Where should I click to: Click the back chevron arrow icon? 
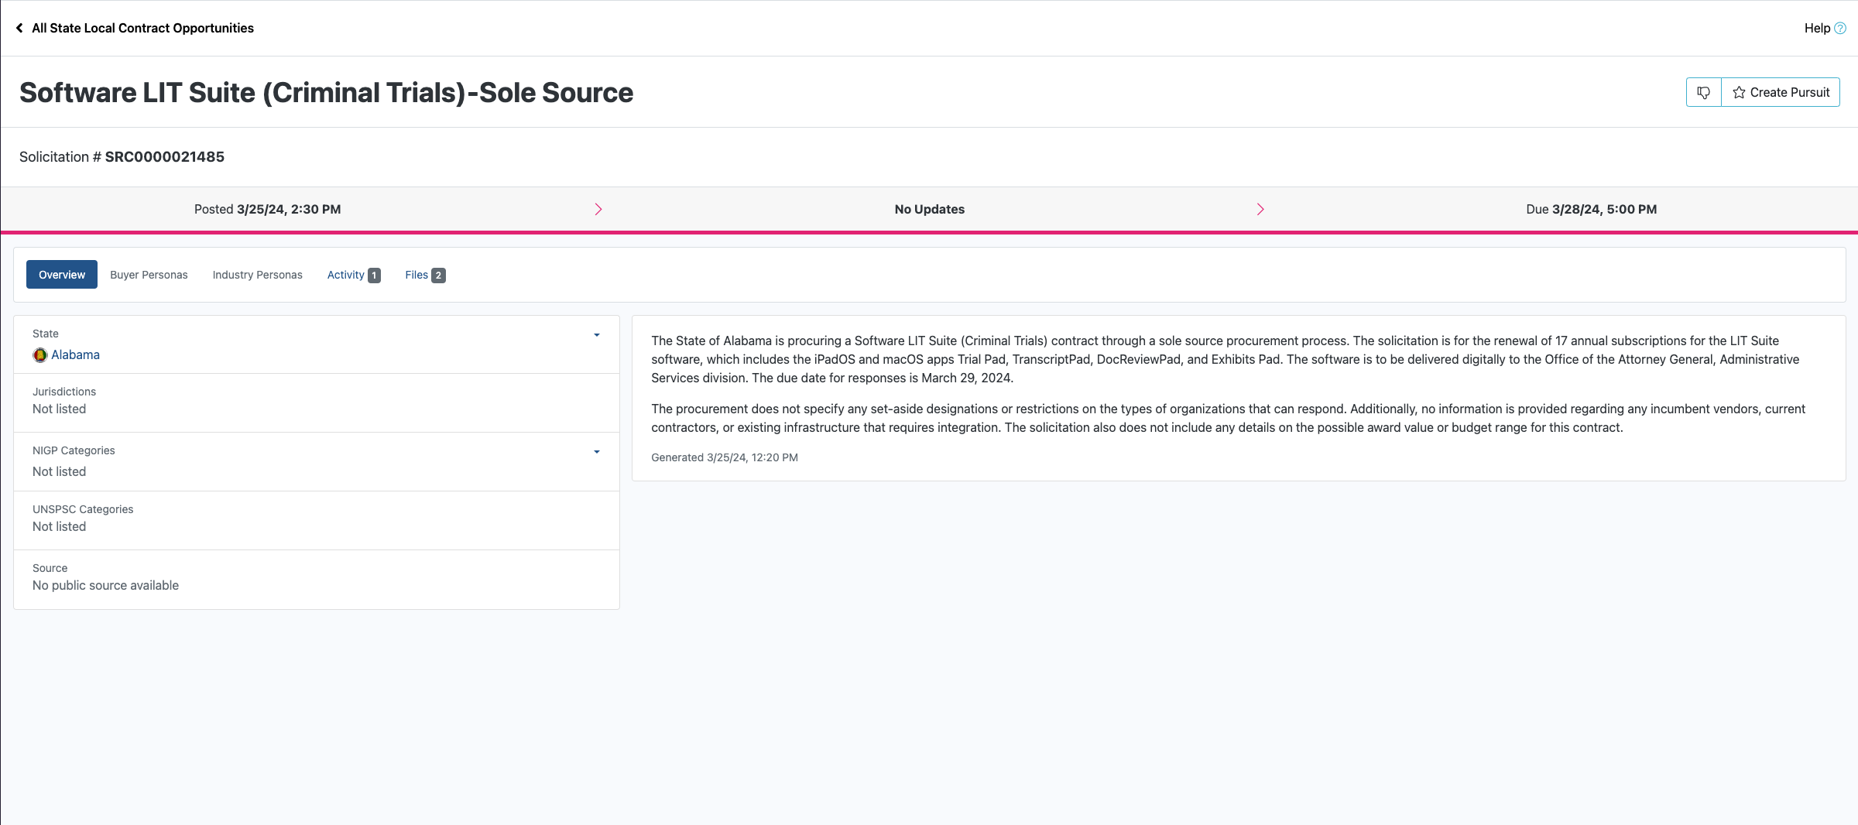[x=19, y=28]
